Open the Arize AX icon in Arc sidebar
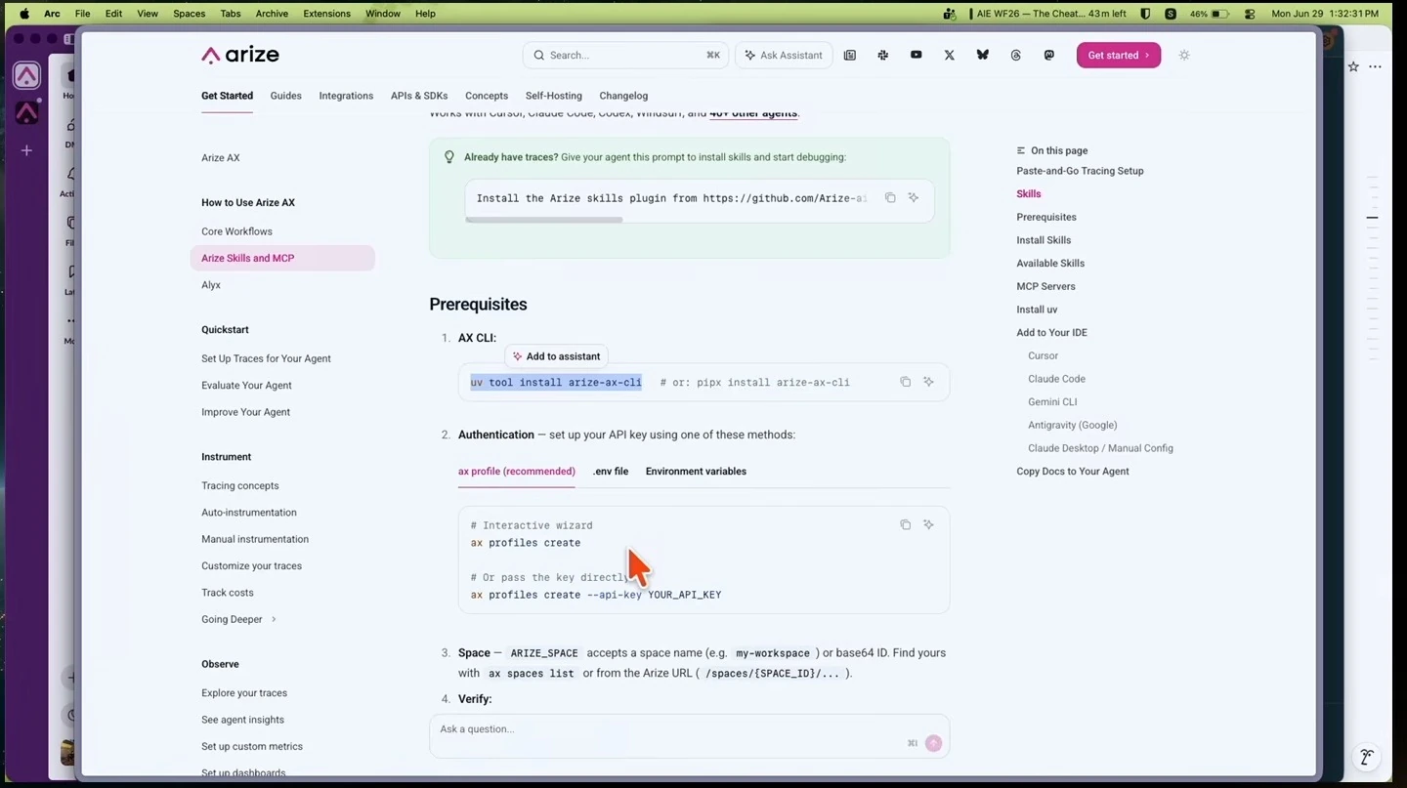This screenshot has height=788, width=1407. (x=26, y=75)
